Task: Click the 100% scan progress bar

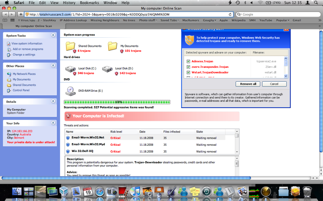Action: pyautogui.click(x=117, y=102)
